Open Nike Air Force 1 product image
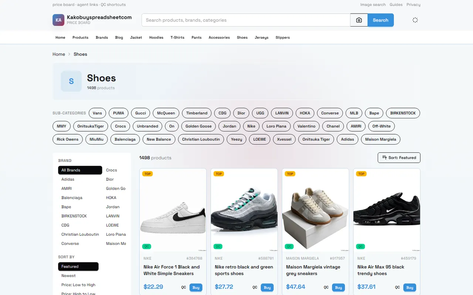 tap(173, 210)
